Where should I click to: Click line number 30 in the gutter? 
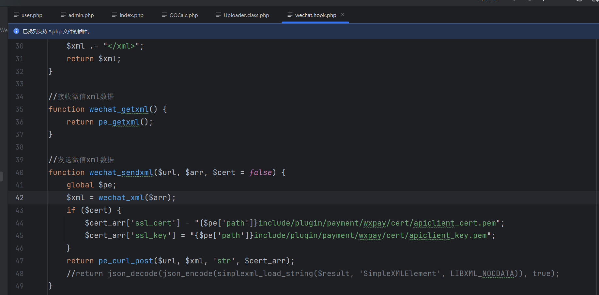pyautogui.click(x=20, y=46)
